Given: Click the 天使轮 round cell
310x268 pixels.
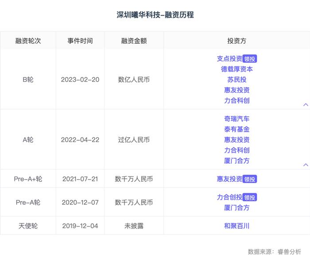Looking at the screenshot, I should [28, 226].
